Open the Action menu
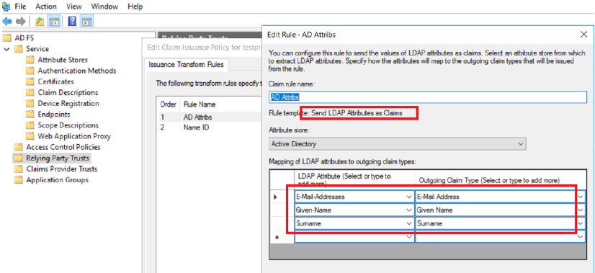This screenshot has height=273, width=595. pyautogui.click(x=46, y=6)
